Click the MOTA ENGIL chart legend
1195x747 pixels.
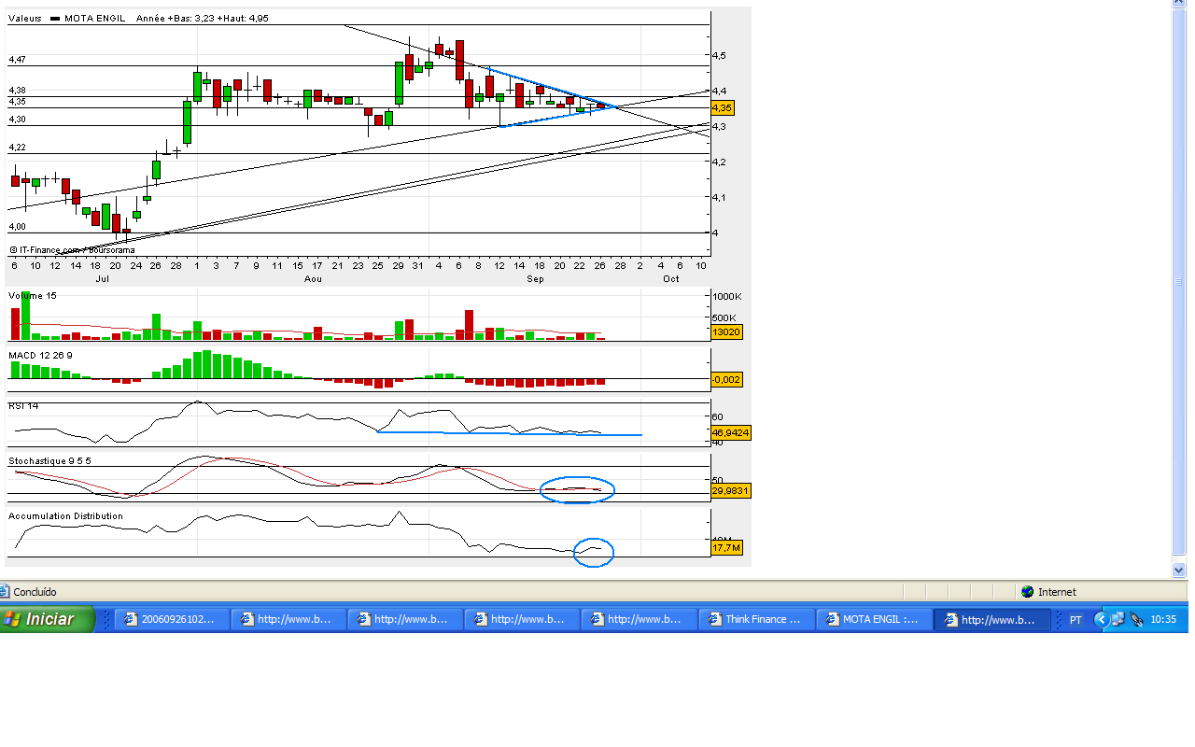[89, 18]
